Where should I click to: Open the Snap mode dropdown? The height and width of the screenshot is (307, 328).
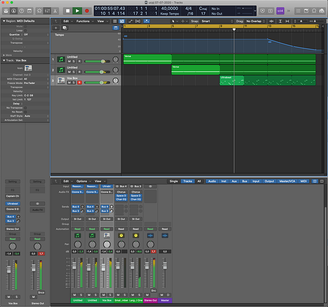click(x=213, y=21)
